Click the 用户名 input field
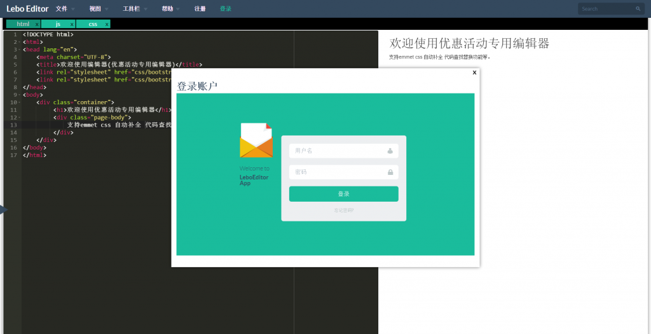Viewport: 651px width, 334px height. pos(344,151)
